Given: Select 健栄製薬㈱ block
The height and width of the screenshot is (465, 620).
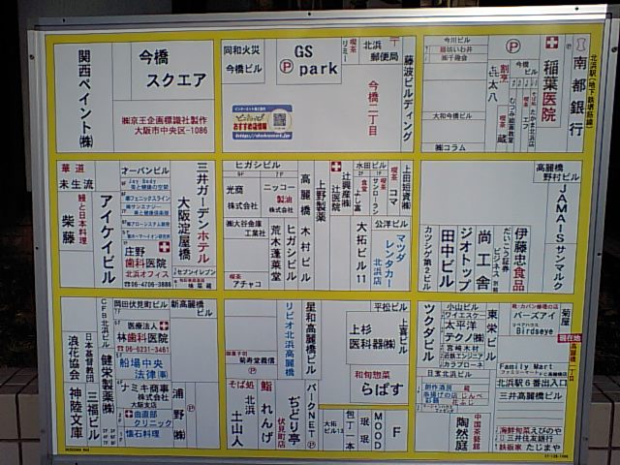Looking at the screenshot, I should coord(108,386).
